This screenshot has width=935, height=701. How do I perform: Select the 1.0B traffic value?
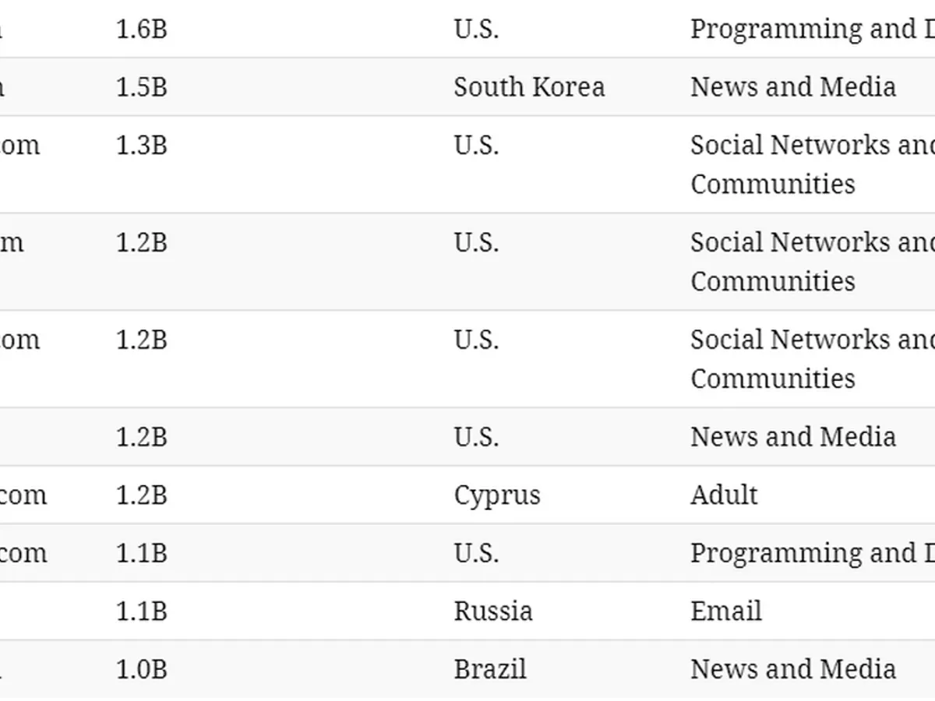pyautogui.click(x=141, y=669)
